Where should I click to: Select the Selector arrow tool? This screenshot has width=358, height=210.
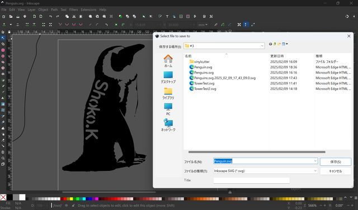tap(3, 32)
